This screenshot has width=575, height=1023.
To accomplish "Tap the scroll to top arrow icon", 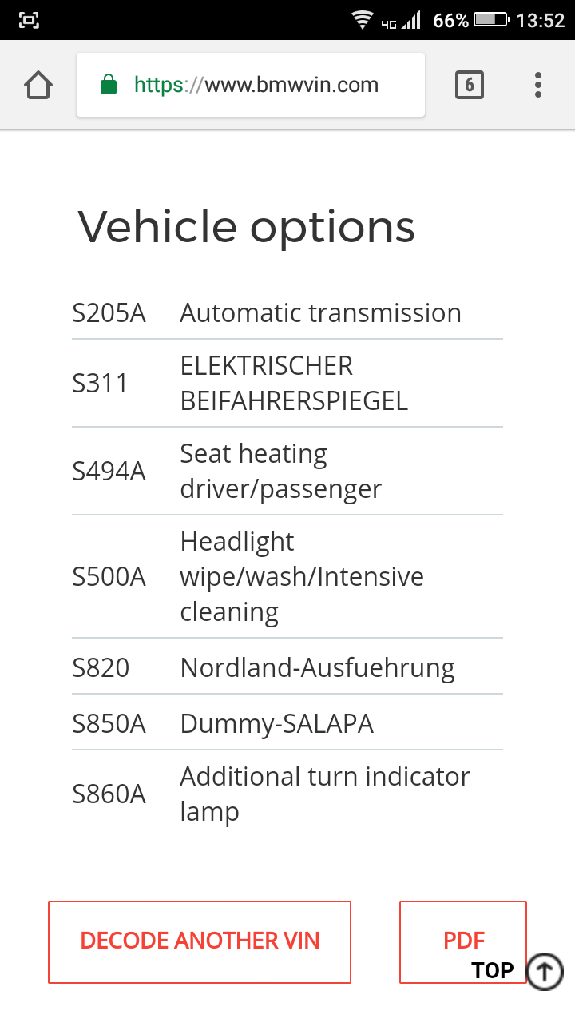I will (x=545, y=972).
